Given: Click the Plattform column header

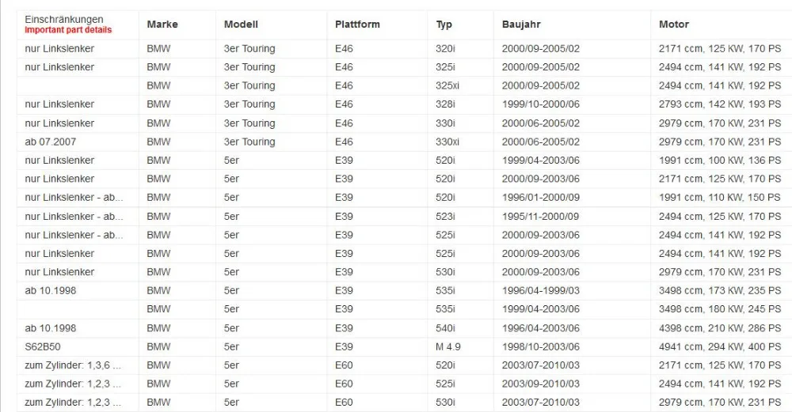Looking at the screenshot, I should (x=357, y=25).
